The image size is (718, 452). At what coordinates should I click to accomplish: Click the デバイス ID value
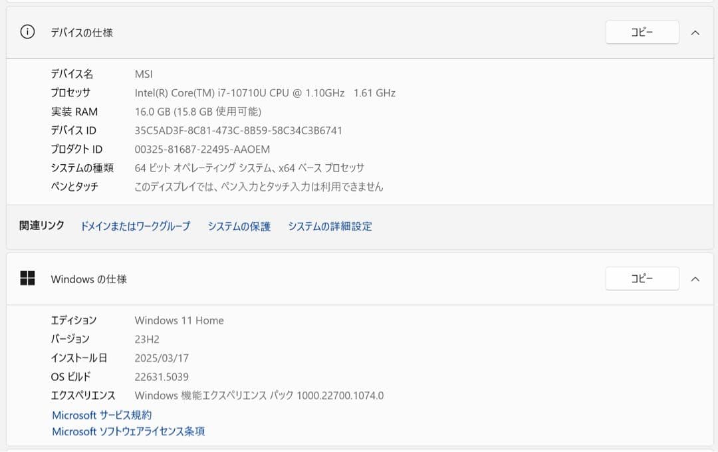click(239, 130)
